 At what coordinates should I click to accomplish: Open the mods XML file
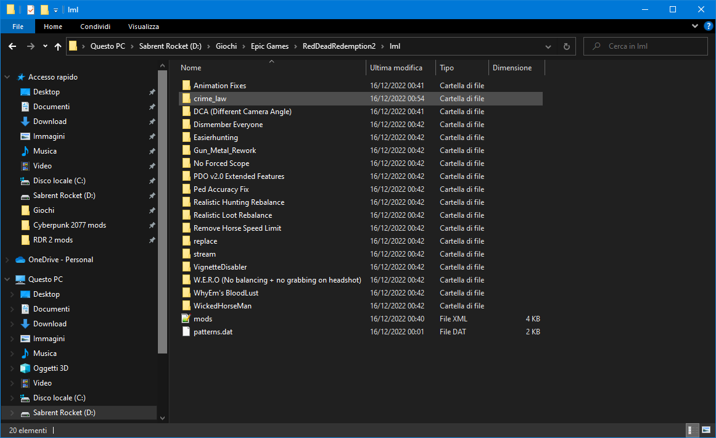(202, 319)
